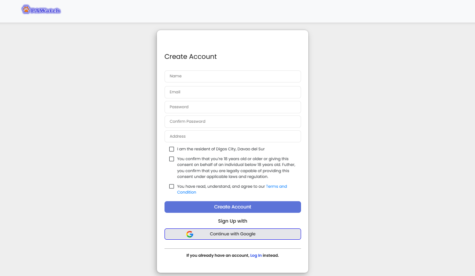Follow the Log In link
Image resolution: width=475 pixels, height=276 pixels.
256,256
